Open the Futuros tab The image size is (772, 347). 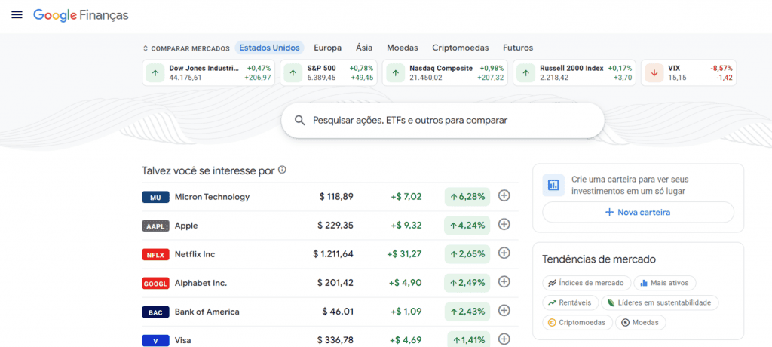click(517, 48)
